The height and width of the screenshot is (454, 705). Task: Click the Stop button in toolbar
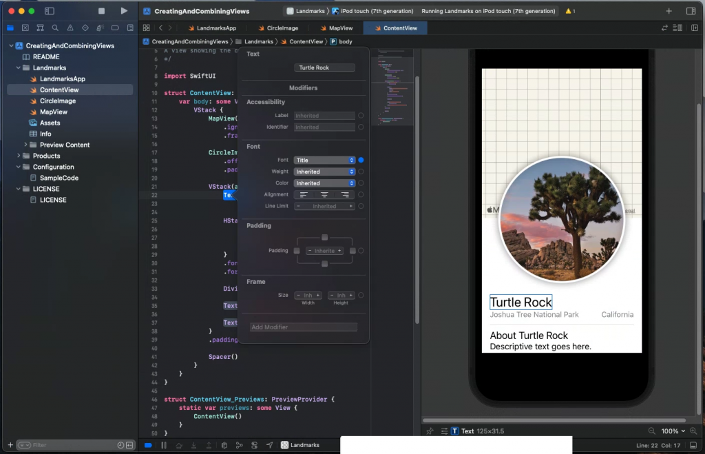pyautogui.click(x=101, y=11)
